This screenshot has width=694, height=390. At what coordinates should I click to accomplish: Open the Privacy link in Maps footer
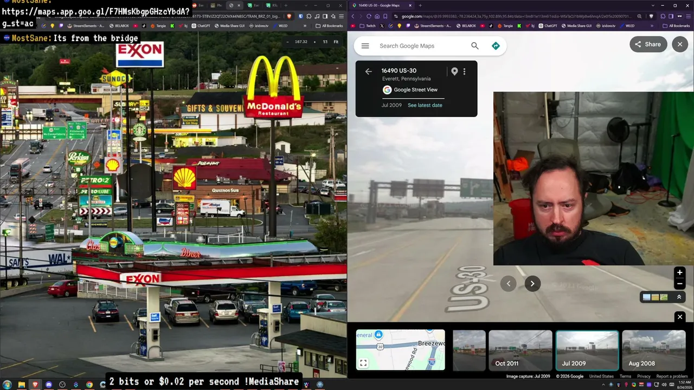pos(644,376)
